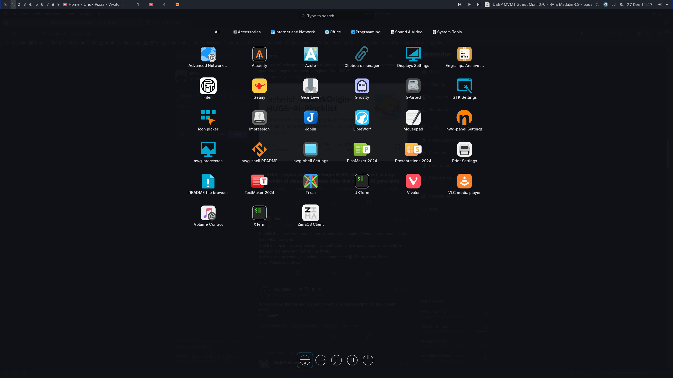673x378 pixels.
Task: Open Ghostty from the app grid
Action: (x=362, y=86)
